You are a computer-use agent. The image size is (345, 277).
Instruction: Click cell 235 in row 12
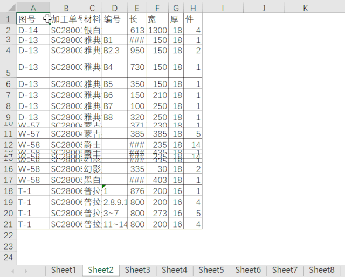pos(157,145)
